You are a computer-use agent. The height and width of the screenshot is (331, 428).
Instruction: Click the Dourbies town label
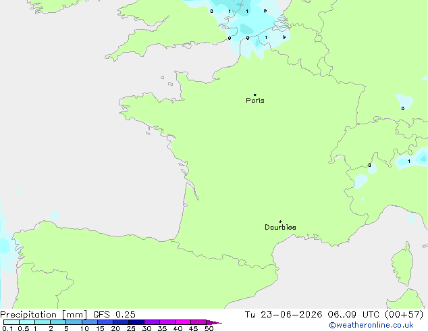point(280,227)
